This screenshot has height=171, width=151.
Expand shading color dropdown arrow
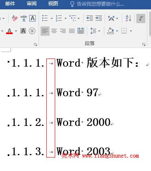pos(117,31)
